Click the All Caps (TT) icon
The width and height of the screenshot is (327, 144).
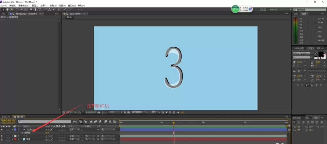[307, 85]
